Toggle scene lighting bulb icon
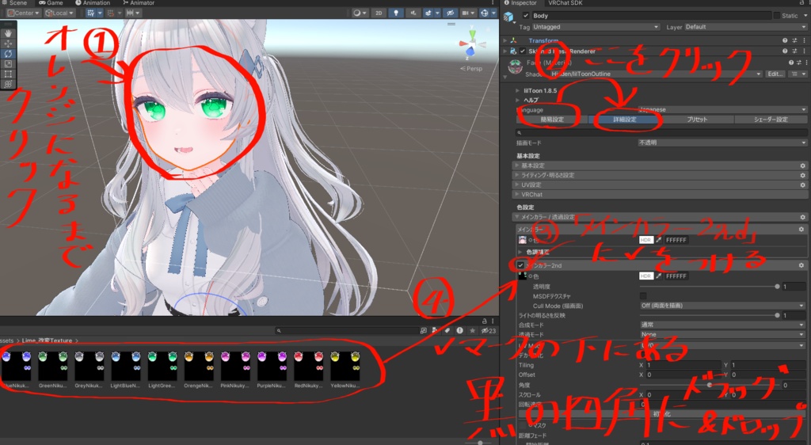Screen dimensions: 811x445 point(396,13)
